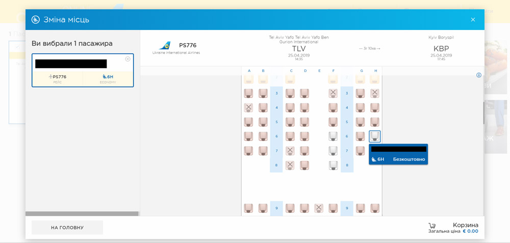Click the horizontal scrollbar under passenger panel
The width and height of the screenshot is (510, 243).
(x=82, y=214)
